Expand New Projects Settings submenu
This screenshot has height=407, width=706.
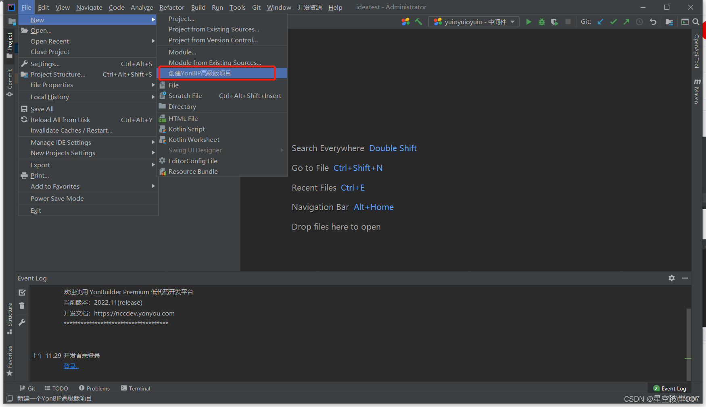click(88, 153)
